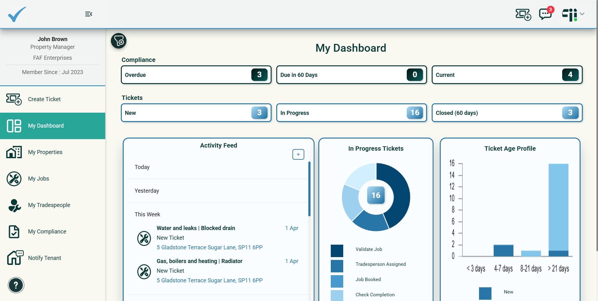Open the Gladstone Terrace link under Blocked drain
Screen dimensions: 598x301
point(209,247)
